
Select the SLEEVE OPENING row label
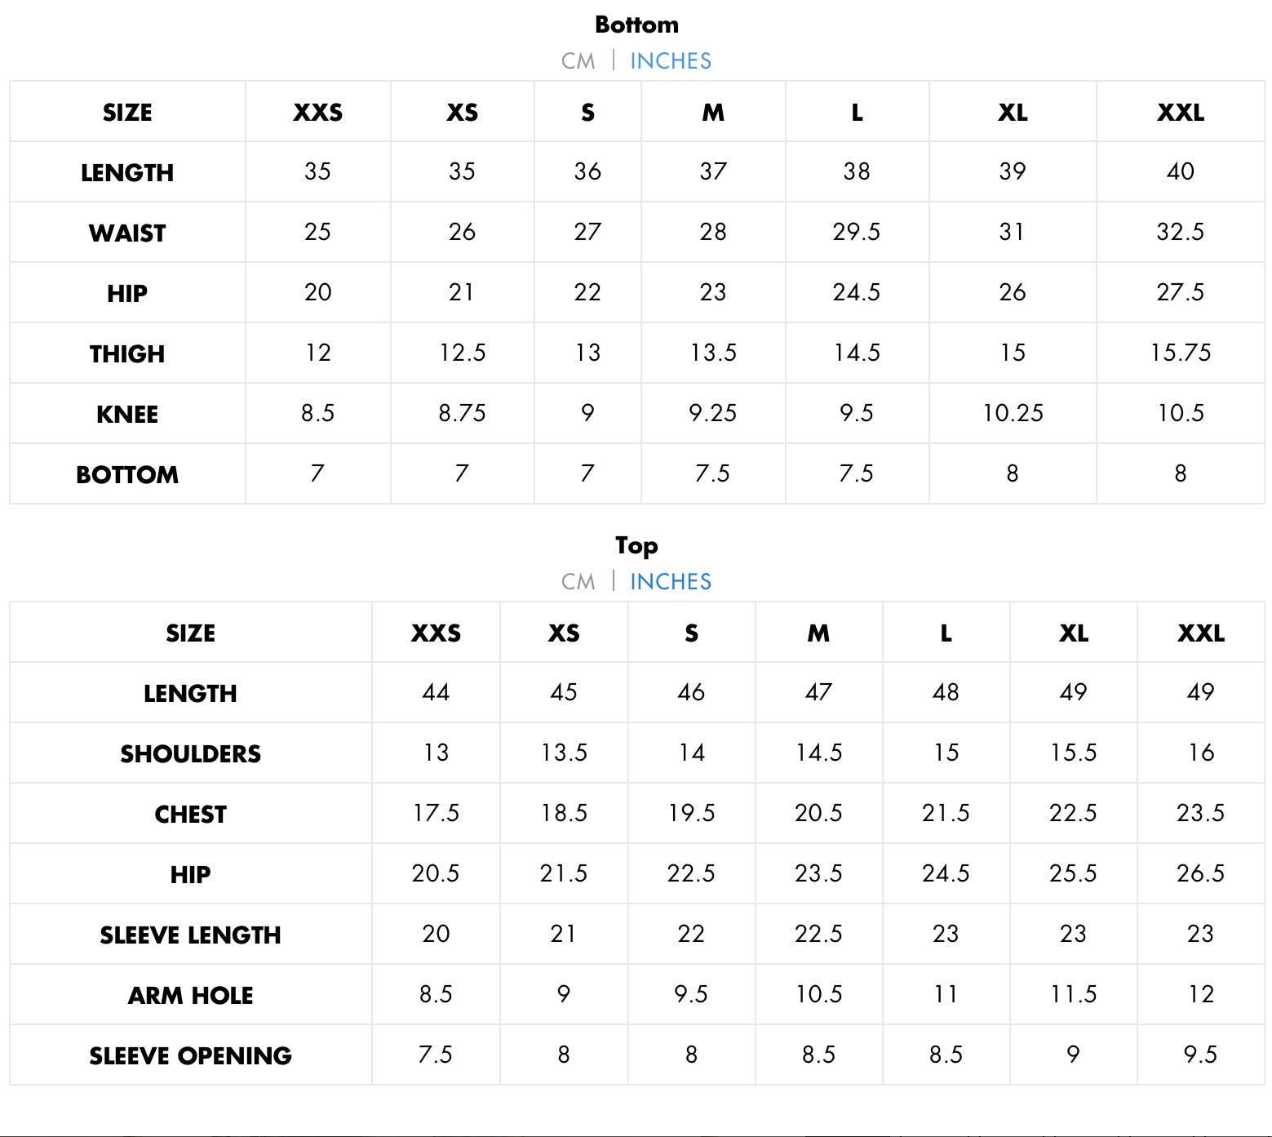click(190, 1056)
